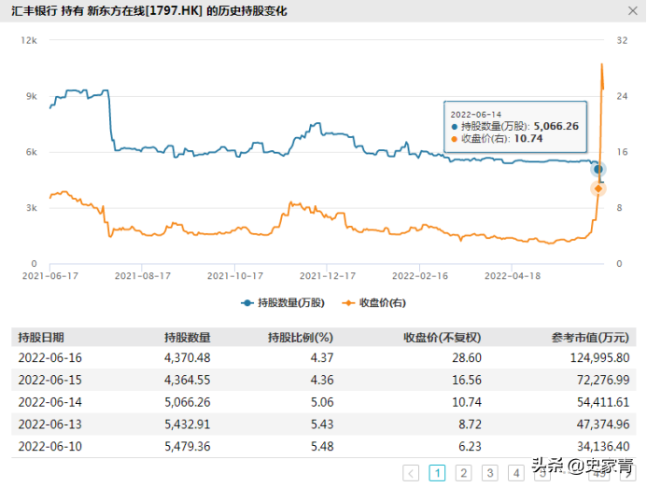
Task: Click the 2022-02-16 axis label
Action: 419,276
